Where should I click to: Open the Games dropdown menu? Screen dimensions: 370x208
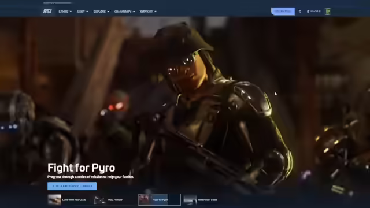(65, 12)
